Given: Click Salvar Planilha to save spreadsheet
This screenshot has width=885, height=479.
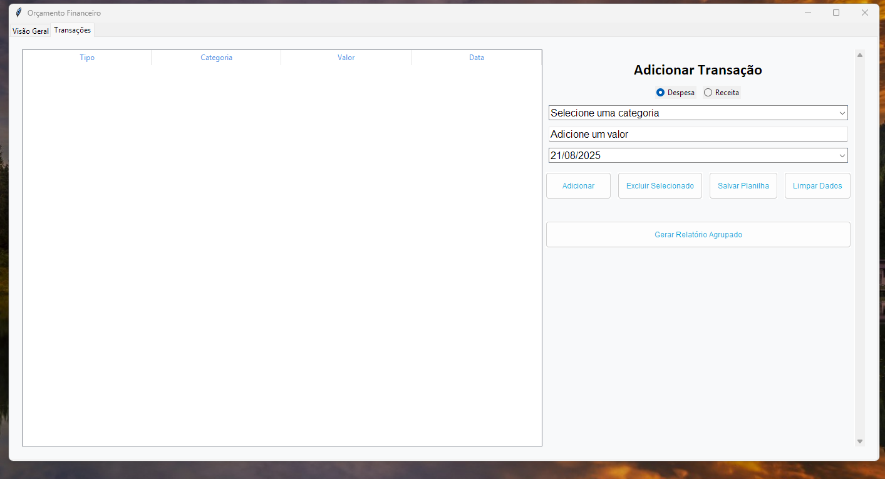Looking at the screenshot, I should pos(743,186).
